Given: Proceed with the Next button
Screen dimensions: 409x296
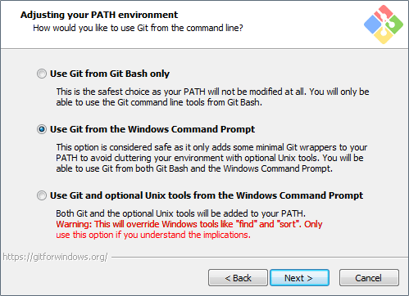Looking at the screenshot, I should pyautogui.click(x=299, y=278).
